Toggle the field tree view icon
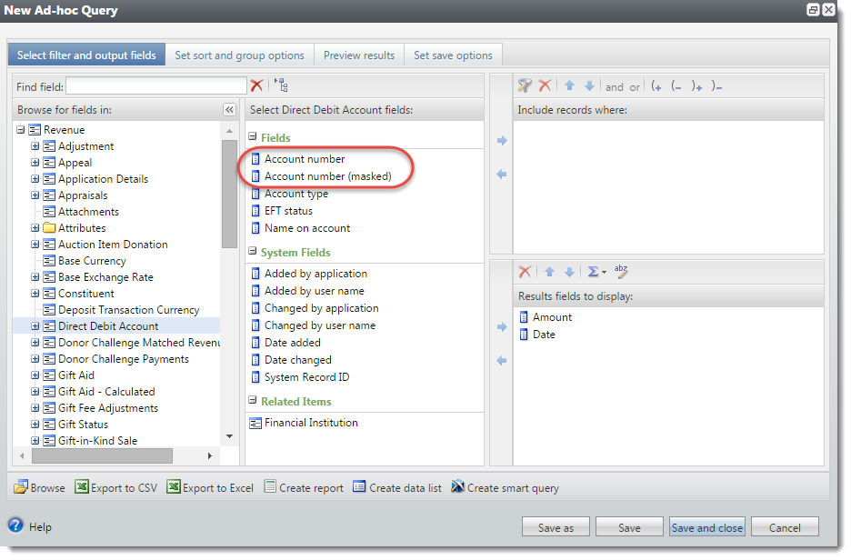The height and width of the screenshot is (560, 851). point(281,85)
